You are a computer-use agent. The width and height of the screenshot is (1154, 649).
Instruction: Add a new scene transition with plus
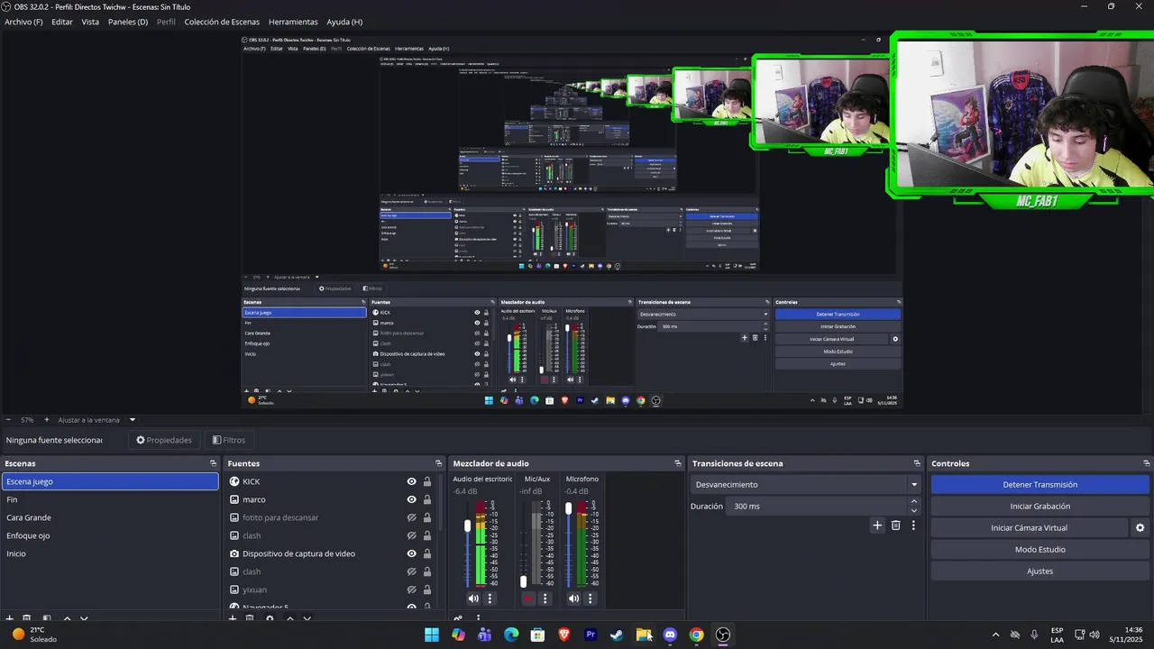(x=877, y=525)
